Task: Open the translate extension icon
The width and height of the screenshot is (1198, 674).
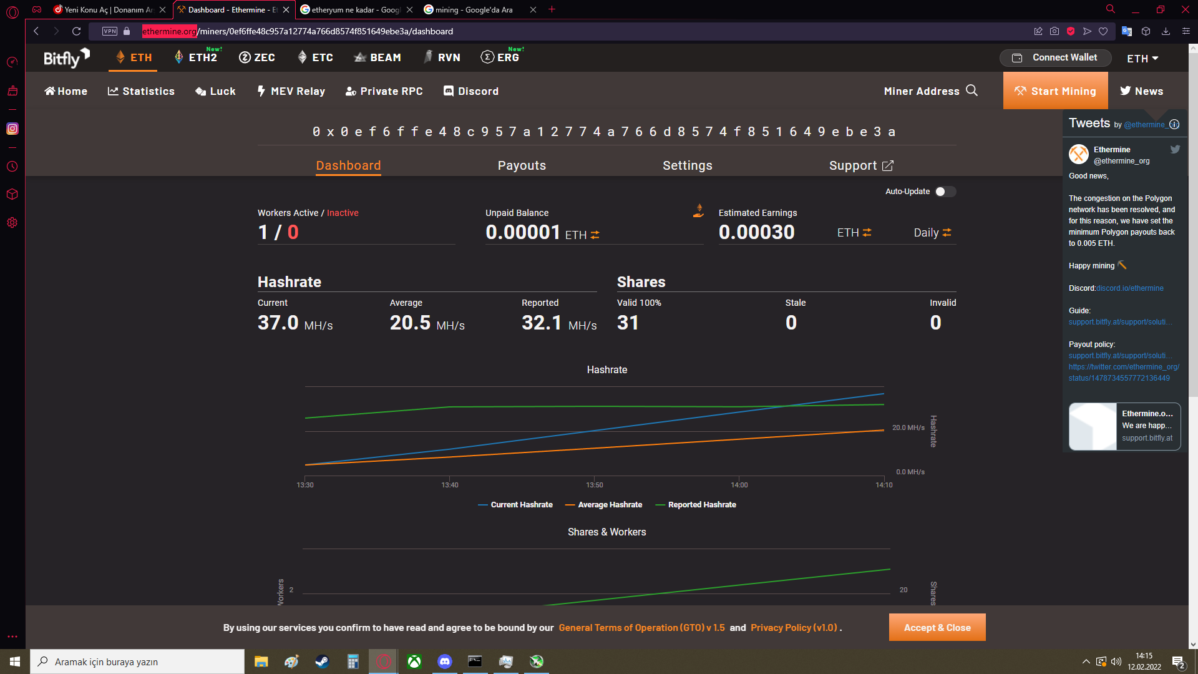Action: tap(1127, 31)
